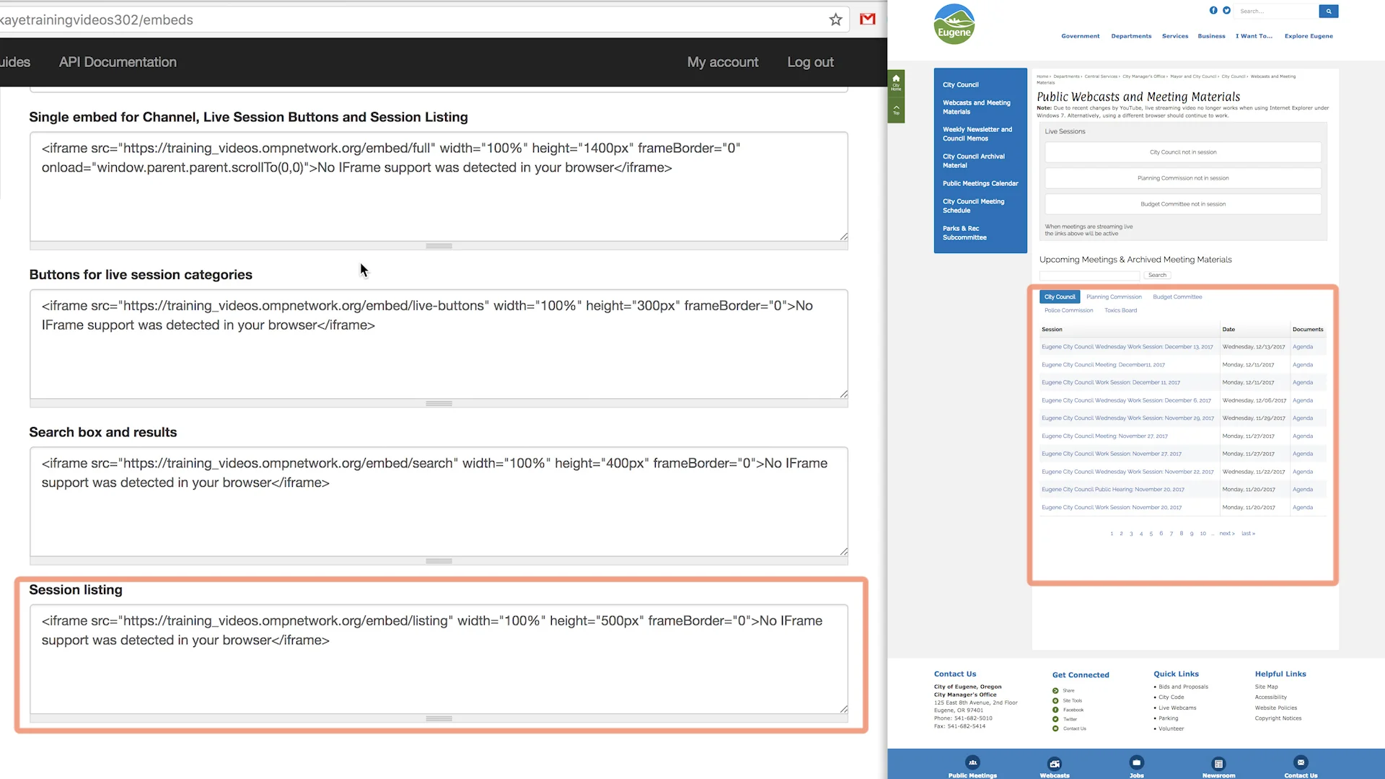Open the API Documentation link
This screenshot has height=779, width=1385.
pyautogui.click(x=118, y=62)
